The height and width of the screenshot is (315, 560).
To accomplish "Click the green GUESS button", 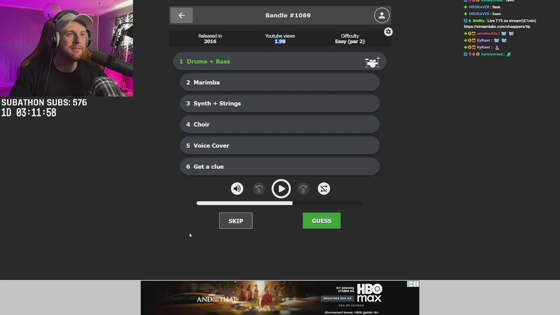I will 322,220.
